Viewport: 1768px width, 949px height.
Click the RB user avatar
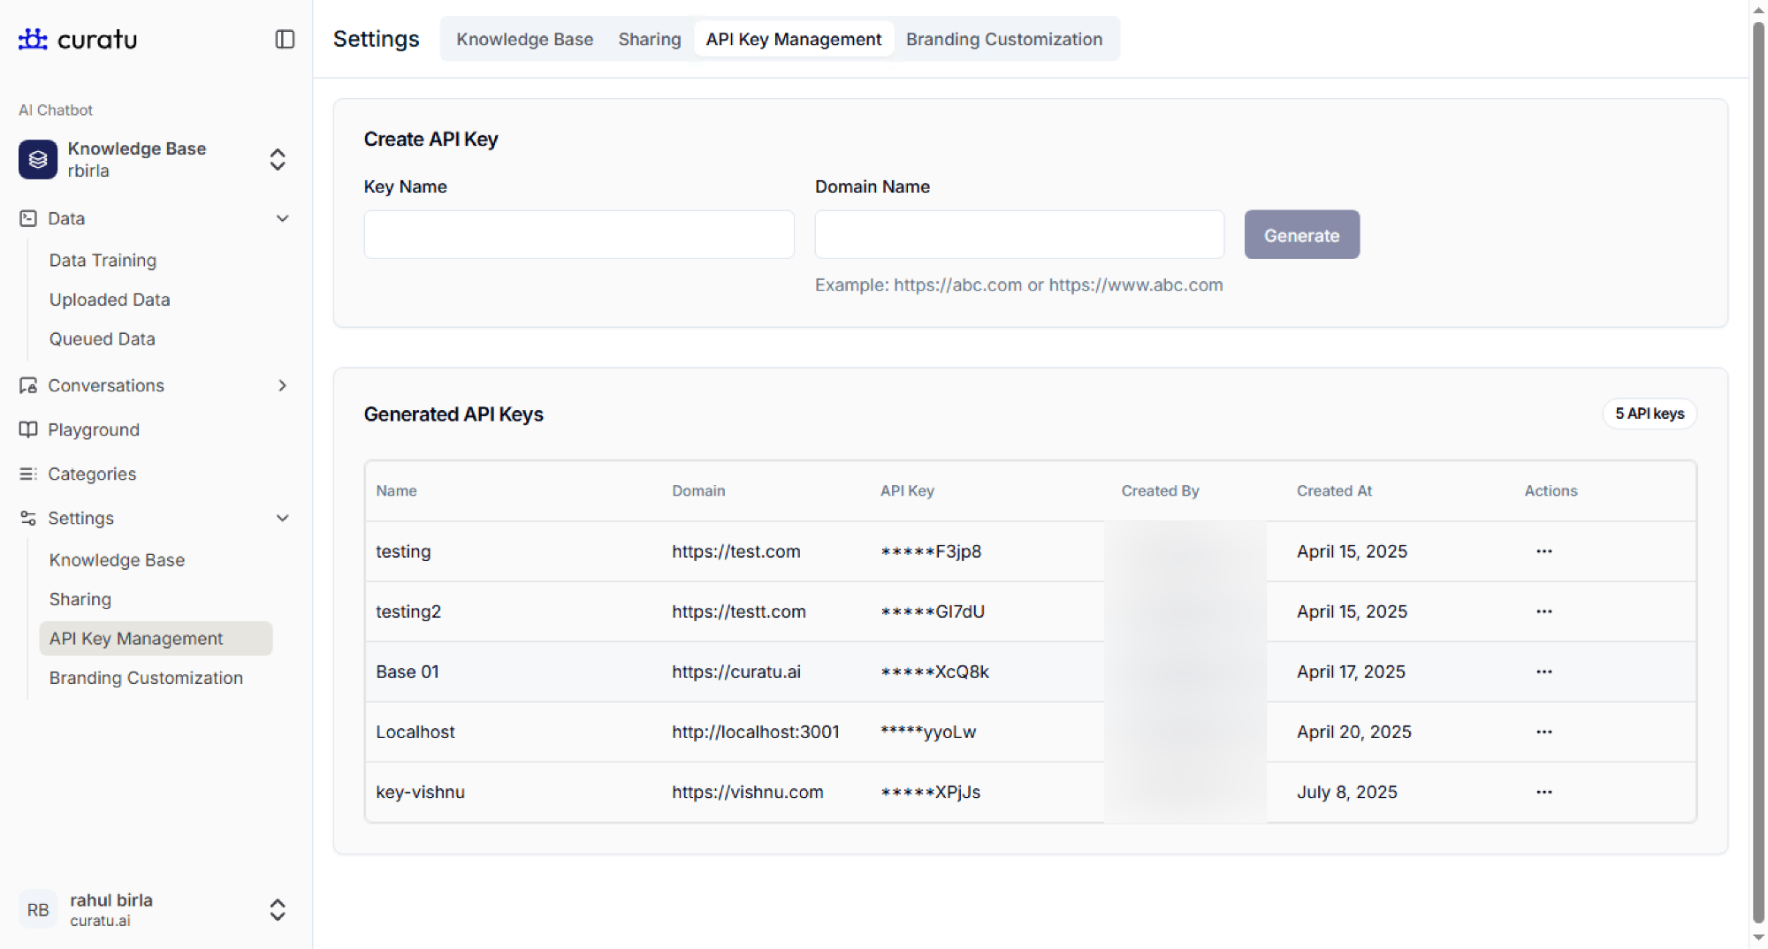pos(38,909)
